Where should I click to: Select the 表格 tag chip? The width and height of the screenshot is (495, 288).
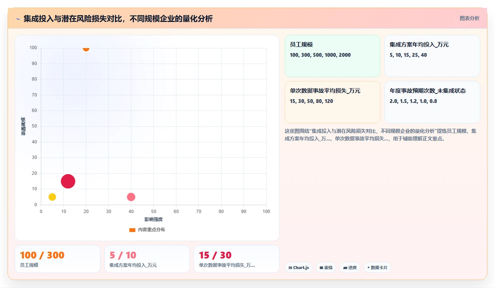tap(326, 268)
